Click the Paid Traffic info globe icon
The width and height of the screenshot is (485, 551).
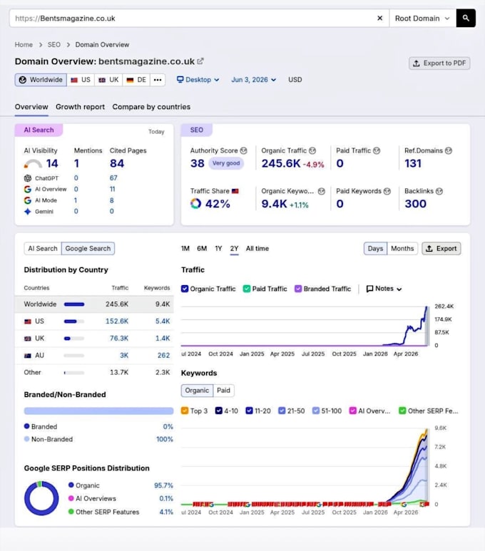(x=377, y=150)
